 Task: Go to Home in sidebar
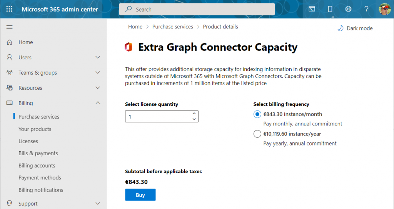coord(26,42)
